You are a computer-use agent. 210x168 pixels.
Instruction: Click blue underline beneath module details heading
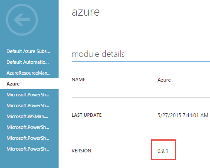click(x=141, y=62)
